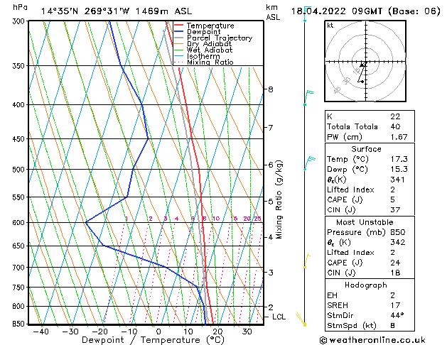Screen dimensions: 447x345
Task: Click the Mixing Ratio legend entry
Action: click(x=210, y=62)
